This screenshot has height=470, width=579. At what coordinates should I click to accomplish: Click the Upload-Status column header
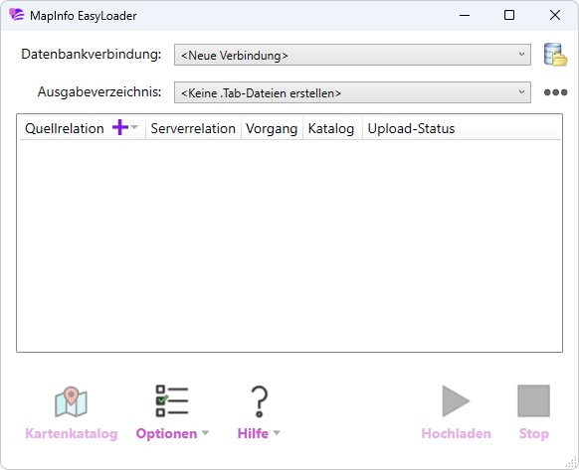(x=411, y=128)
